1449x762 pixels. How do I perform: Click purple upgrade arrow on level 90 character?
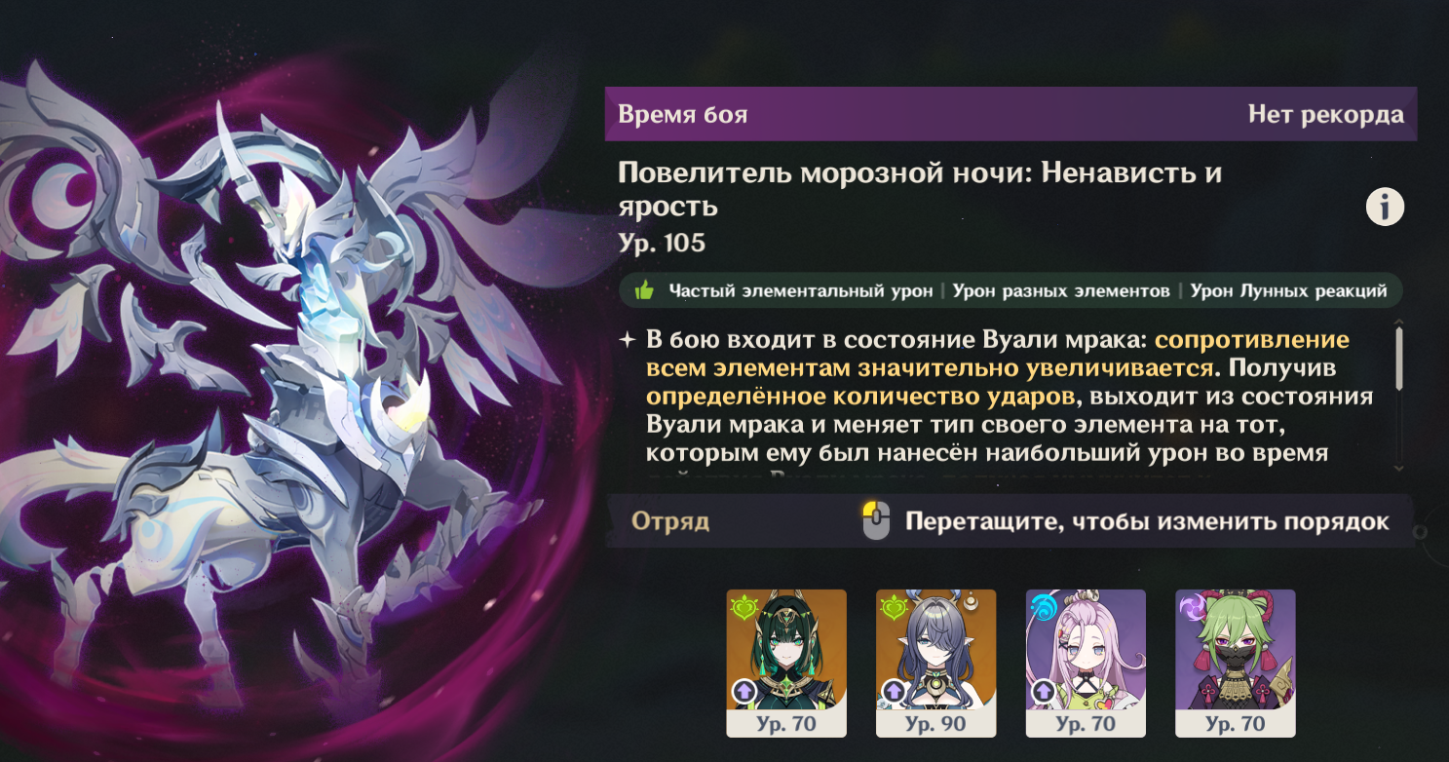pyautogui.click(x=894, y=693)
